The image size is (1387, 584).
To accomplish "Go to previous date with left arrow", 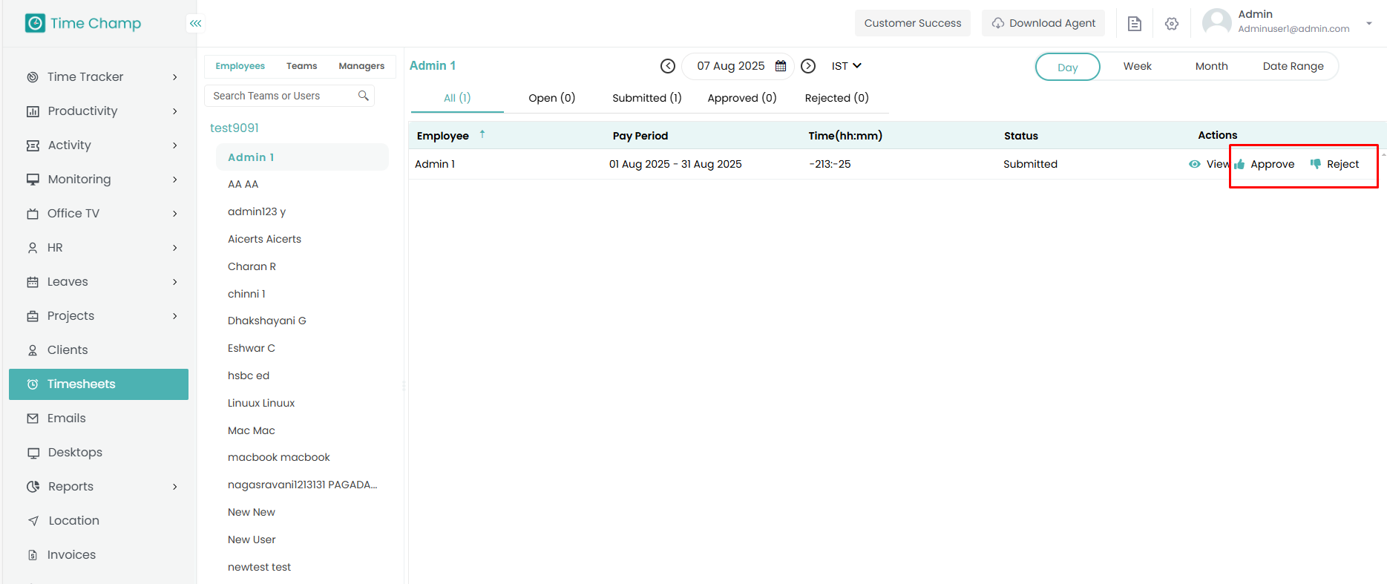I will tap(668, 66).
